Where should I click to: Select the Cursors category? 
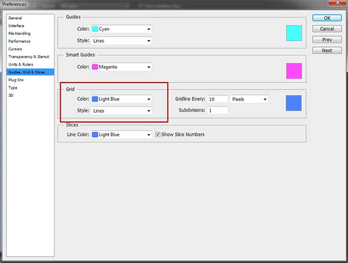(15, 49)
